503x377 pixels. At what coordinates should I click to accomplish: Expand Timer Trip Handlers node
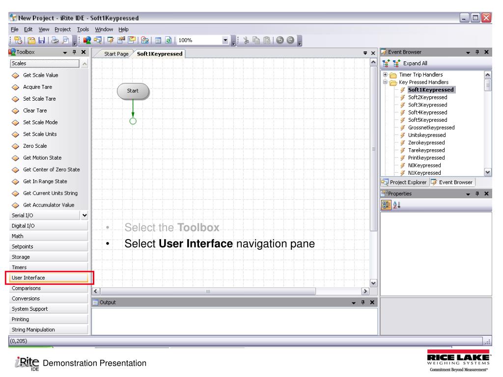[x=385, y=75]
